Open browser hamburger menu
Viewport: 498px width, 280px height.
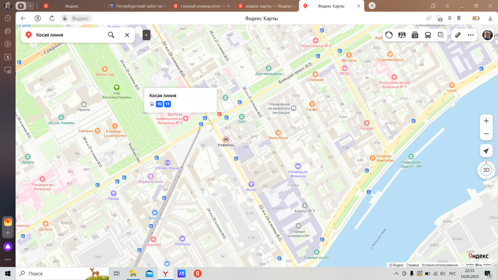click(447, 6)
